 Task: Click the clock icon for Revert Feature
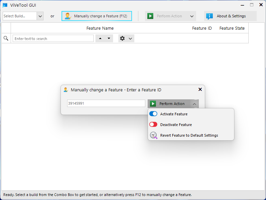click(154, 135)
